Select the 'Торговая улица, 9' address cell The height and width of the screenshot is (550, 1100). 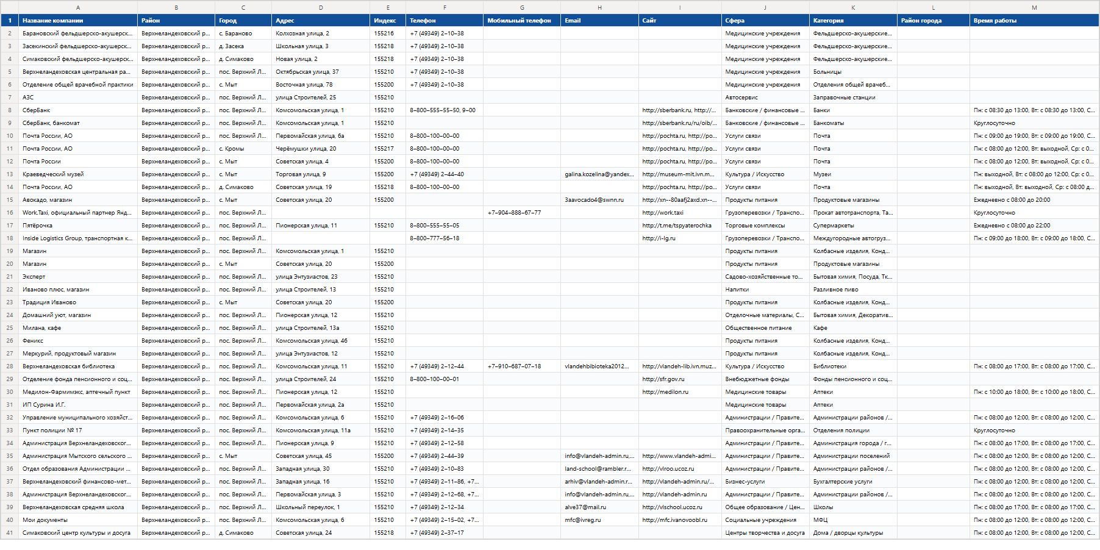321,174
